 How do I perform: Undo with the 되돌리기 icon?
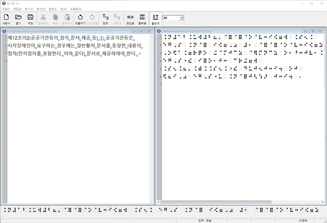(80, 19)
